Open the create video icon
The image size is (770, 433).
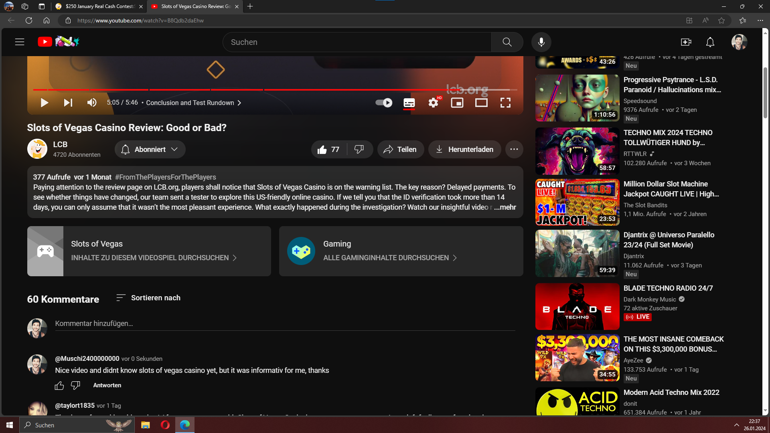click(686, 42)
